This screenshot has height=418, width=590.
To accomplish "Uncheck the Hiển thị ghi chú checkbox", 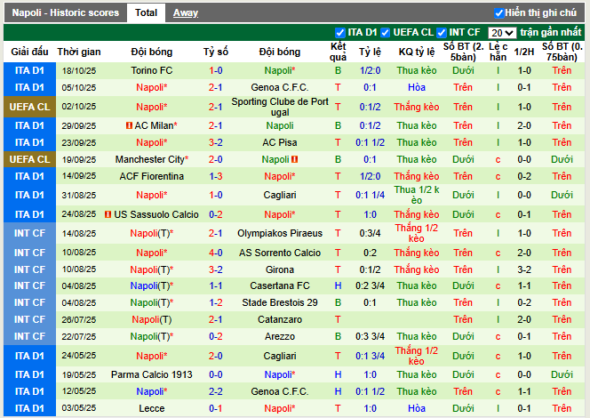I will tap(498, 13).
